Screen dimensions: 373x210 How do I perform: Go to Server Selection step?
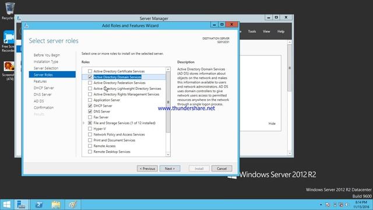(46, 68)
